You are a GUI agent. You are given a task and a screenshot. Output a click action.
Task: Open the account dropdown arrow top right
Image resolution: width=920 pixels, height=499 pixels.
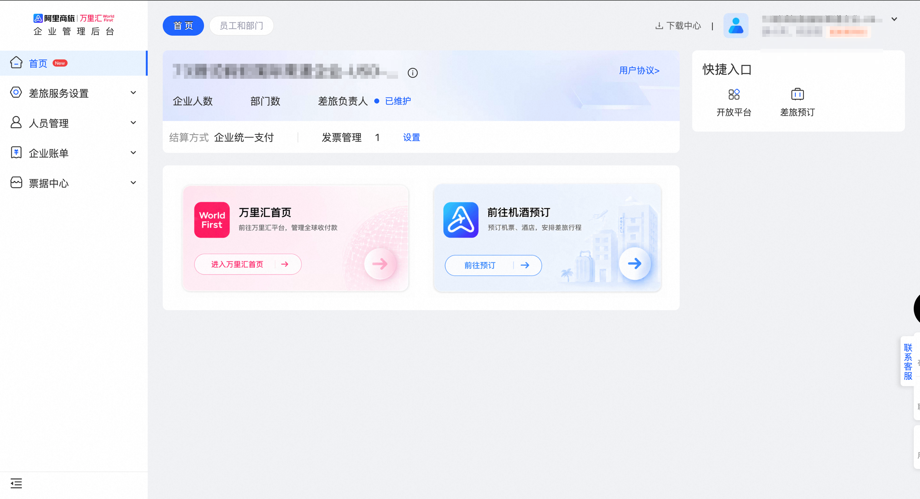[x=894, y=19]
